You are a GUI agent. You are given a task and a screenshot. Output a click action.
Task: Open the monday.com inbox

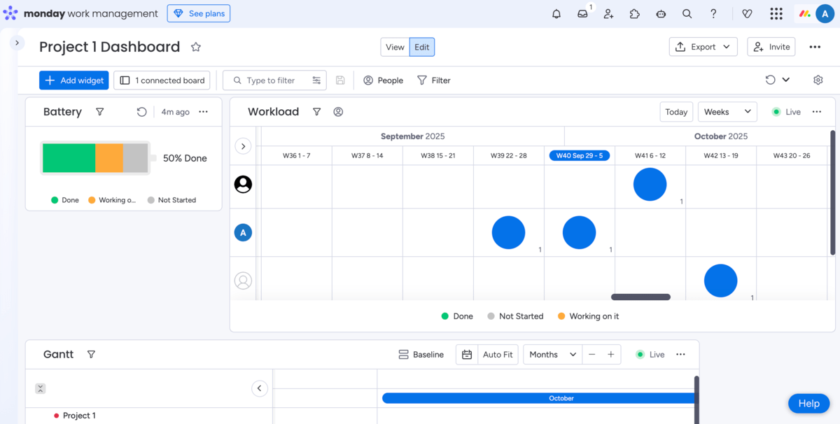[x=582, y=13]
